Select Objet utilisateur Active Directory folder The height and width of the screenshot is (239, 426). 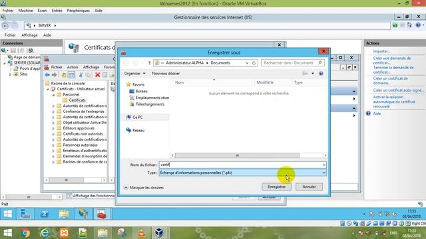click(x=85, y=123)
